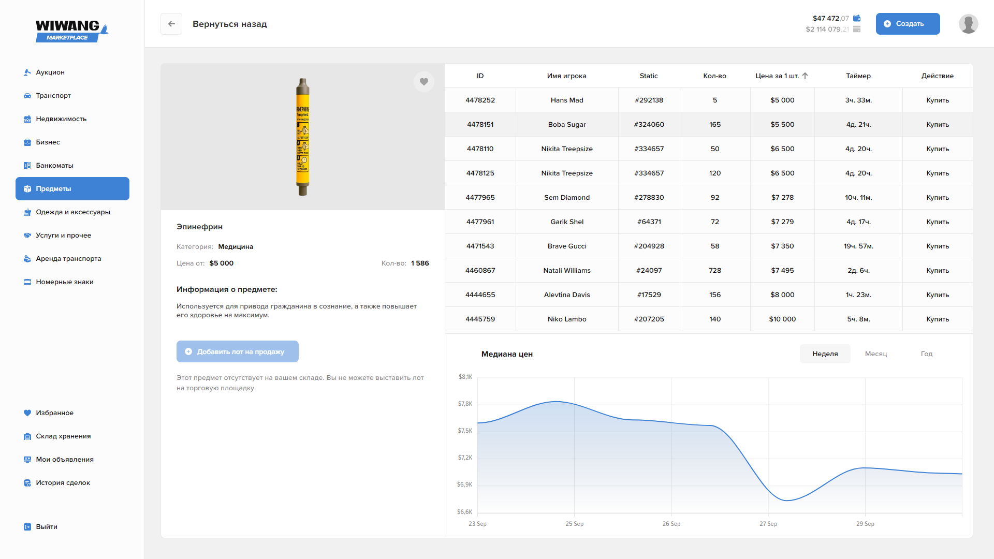This screenshot has height=559, width=994.
Task: Open Одежда и аксессуары menu section
Action: 72,212
